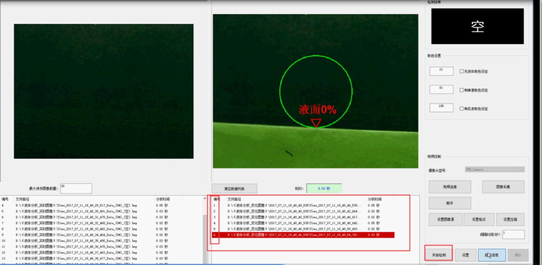The width and height of the screenshot is (542, 265).
Task: Click the red triangle liquid level marker
Action: click(316, 123)
